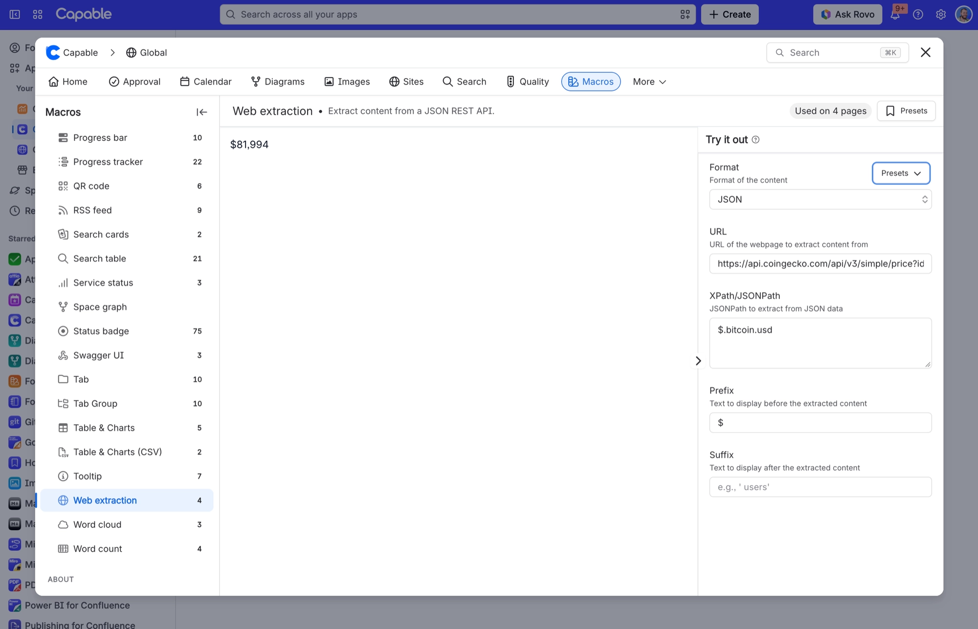
Task: Click the Presets bookmark button
Action: pyautogui.click(x=906, y=111)
